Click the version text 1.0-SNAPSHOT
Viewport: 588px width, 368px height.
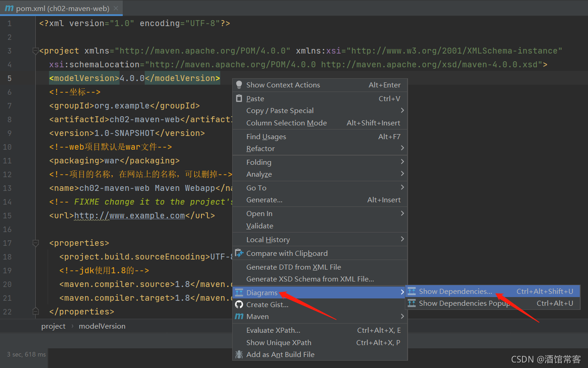125,133
